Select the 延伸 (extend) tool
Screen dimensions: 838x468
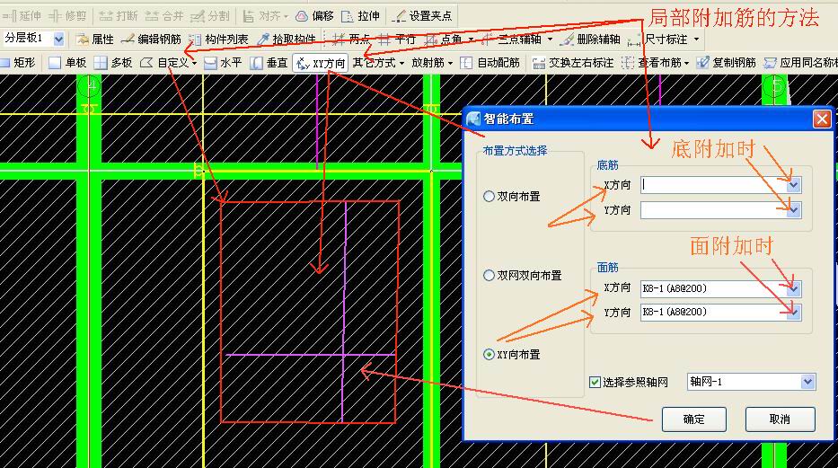coord(22,16)
